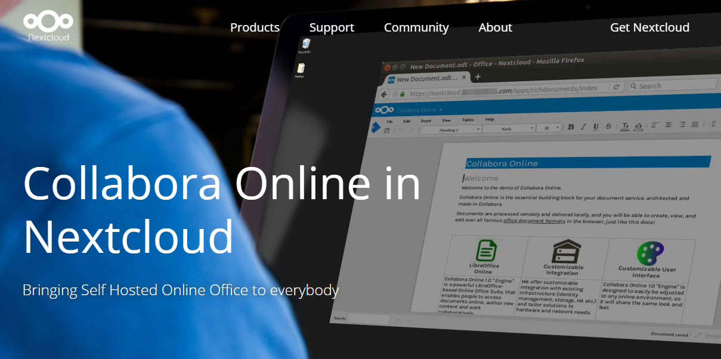
Task: Click Bringing Self Hosted Online Office tagline
Action: (x=181, y=290)
